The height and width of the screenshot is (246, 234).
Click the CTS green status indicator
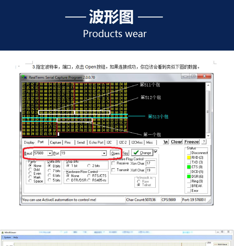pos(189,167)
